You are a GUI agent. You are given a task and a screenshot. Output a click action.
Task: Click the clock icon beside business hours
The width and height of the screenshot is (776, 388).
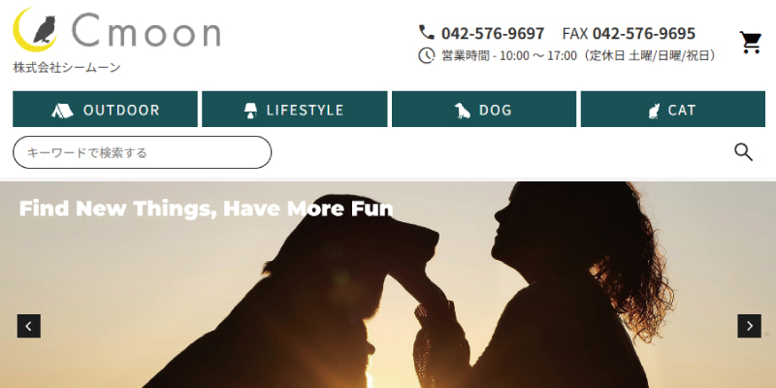426,55
